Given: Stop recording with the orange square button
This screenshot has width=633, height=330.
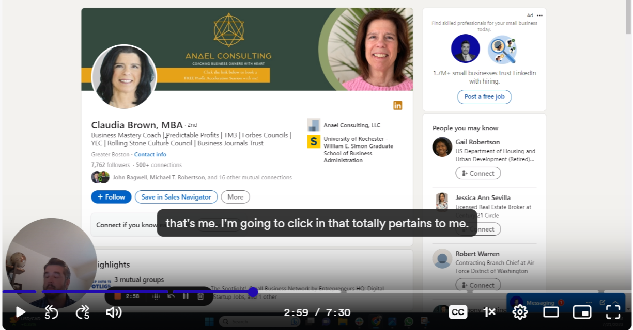Looking at the screenshot, I should [x=117, y=296].
